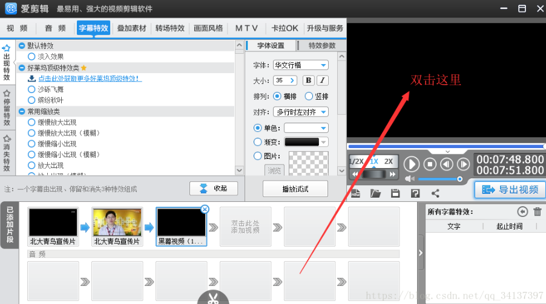546x304 pixels.
Task: Collapse the default effects group
Action: (22, 45)
